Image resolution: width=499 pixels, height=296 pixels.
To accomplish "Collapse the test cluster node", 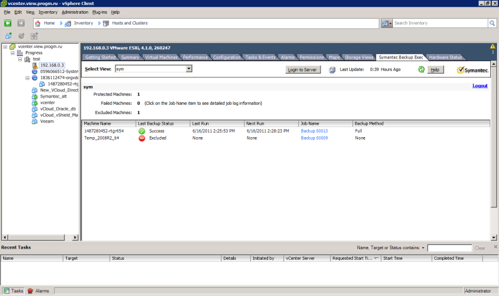I will click(20, 59).
